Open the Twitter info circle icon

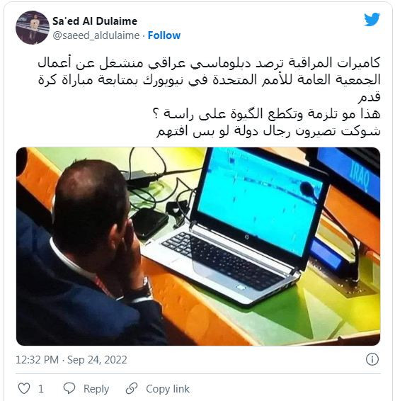(372, 359)
